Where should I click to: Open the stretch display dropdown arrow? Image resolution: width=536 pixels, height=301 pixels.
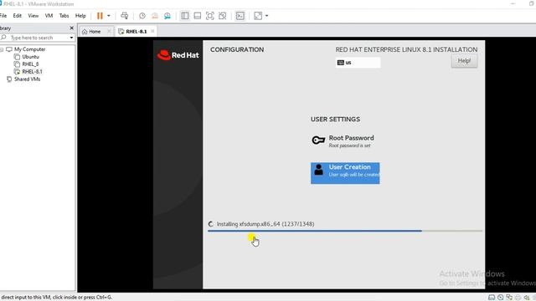tap(266, 16)
